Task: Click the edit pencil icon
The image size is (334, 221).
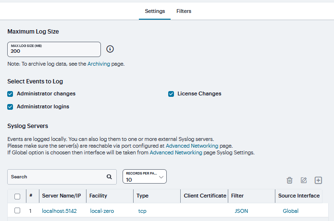Action: coord(304,180)
